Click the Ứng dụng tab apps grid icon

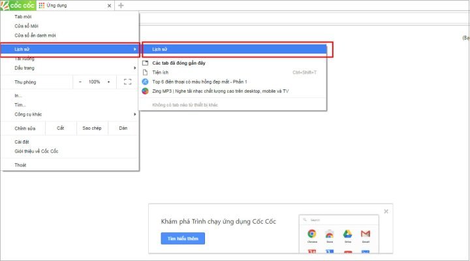coord(42,5)
